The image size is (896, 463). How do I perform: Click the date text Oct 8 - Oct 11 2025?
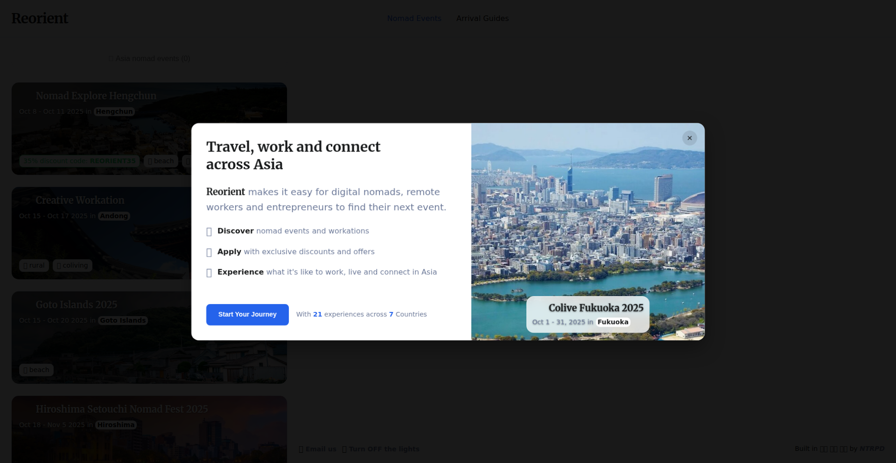[x=51, y=111]
